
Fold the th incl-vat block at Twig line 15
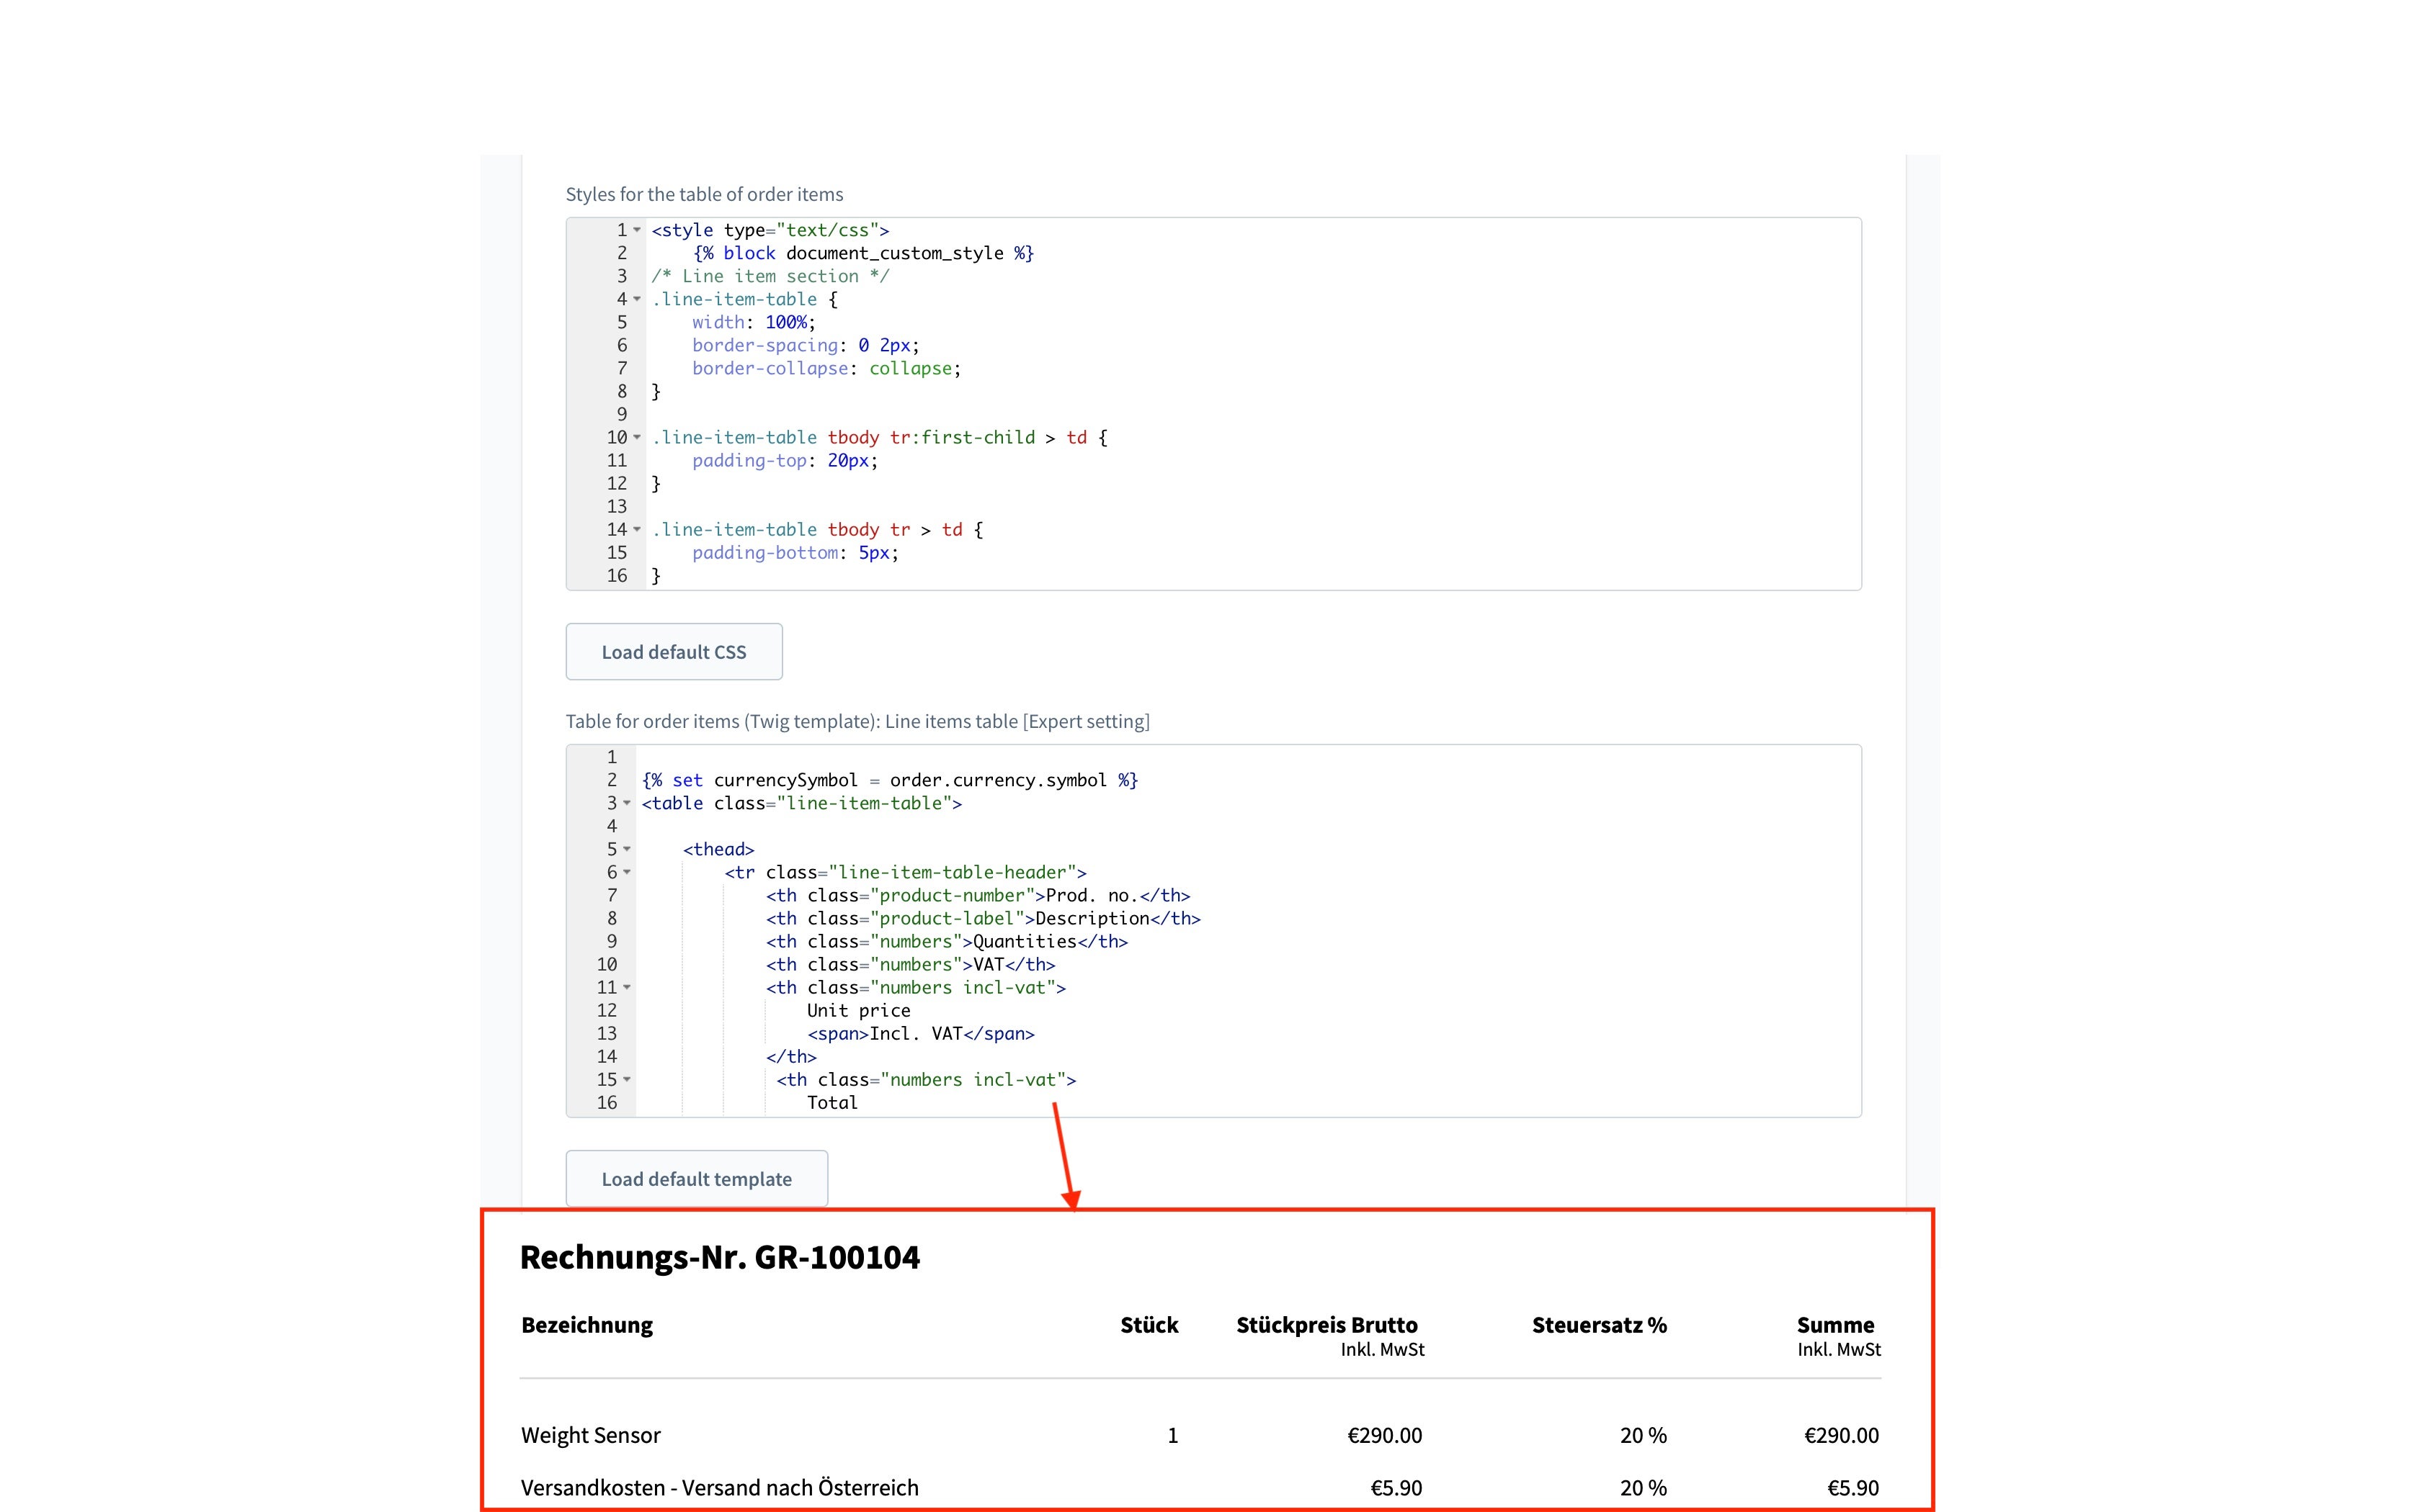click(x=628, y=1080)
